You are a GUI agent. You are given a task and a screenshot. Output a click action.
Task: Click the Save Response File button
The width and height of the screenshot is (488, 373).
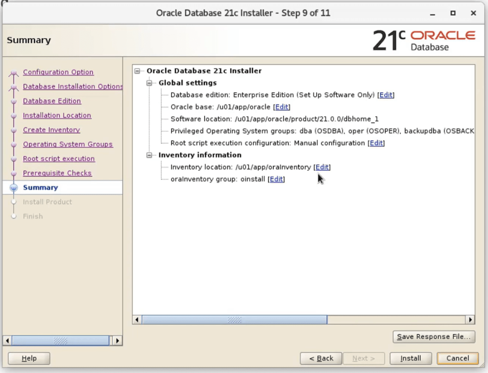(434, 337)
